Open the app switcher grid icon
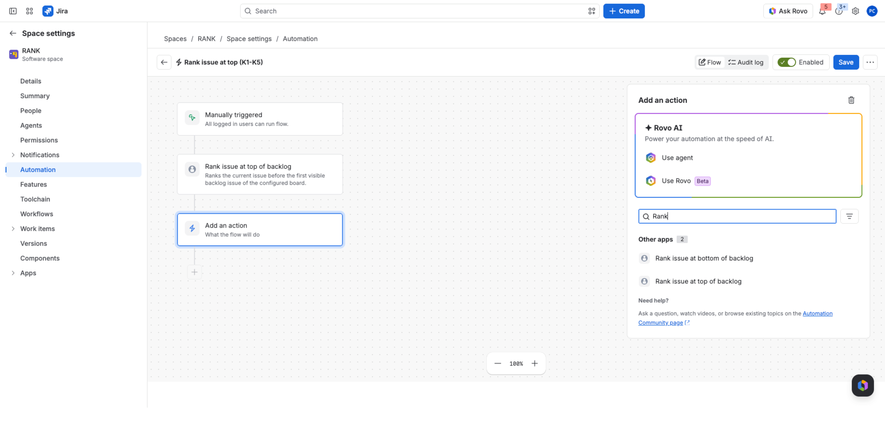This screenshot has height=433, width=885. click(x=29, y=11)
